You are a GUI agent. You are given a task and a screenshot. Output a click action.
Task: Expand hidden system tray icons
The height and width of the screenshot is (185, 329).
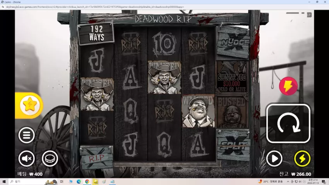pyautogui.click(x=288, y=182)
